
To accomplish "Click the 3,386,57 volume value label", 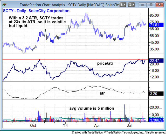I will coord(156,120).
